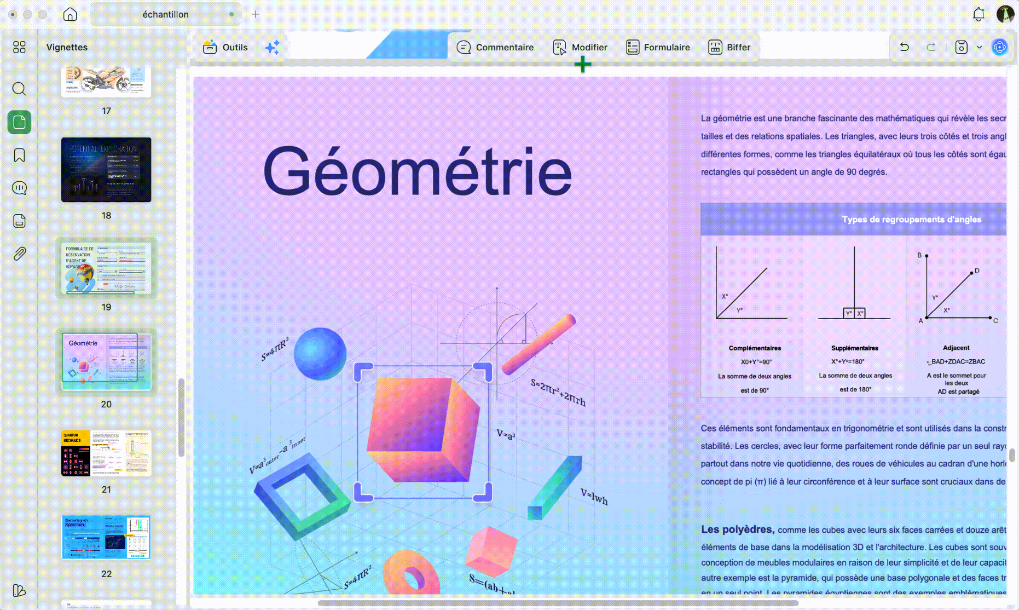
Task: Open the home screen icon
Action: coord(70,14)
